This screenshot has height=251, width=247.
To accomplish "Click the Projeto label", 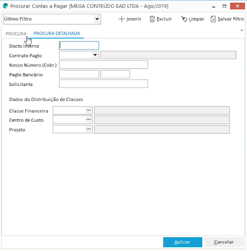I will pyautogui.click(x=17, y=130).
